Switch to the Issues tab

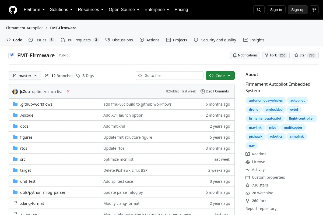pyautogui.click(x=41, y=40)
